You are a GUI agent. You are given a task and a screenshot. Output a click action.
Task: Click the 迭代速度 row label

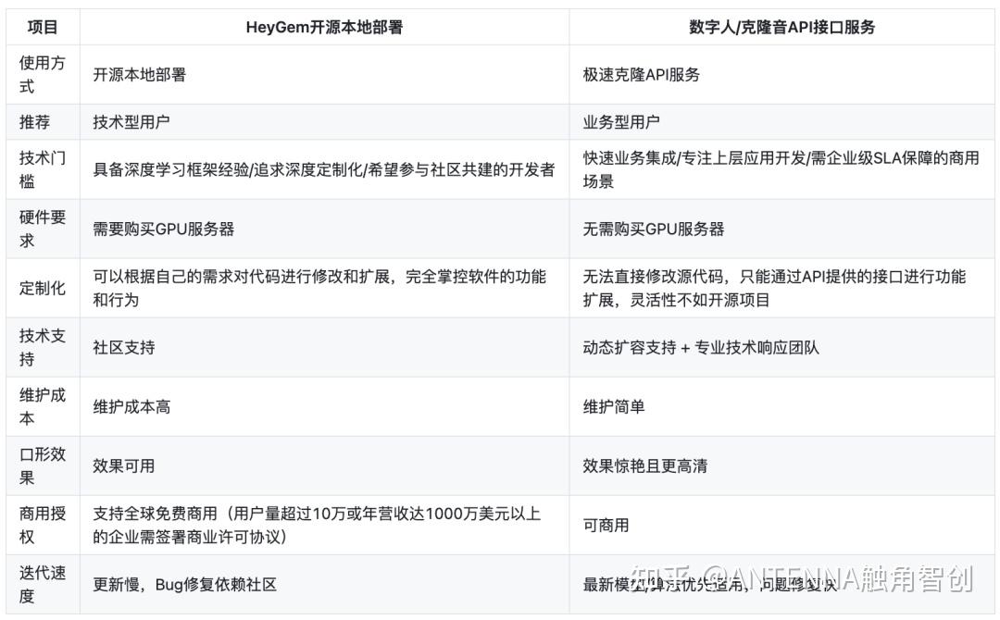click(41, 581)
